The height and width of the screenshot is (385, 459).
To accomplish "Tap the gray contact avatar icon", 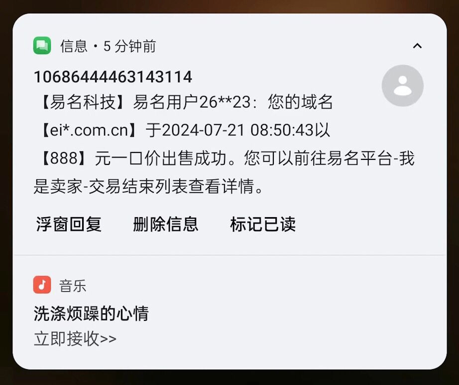I will tap(403, 86).
